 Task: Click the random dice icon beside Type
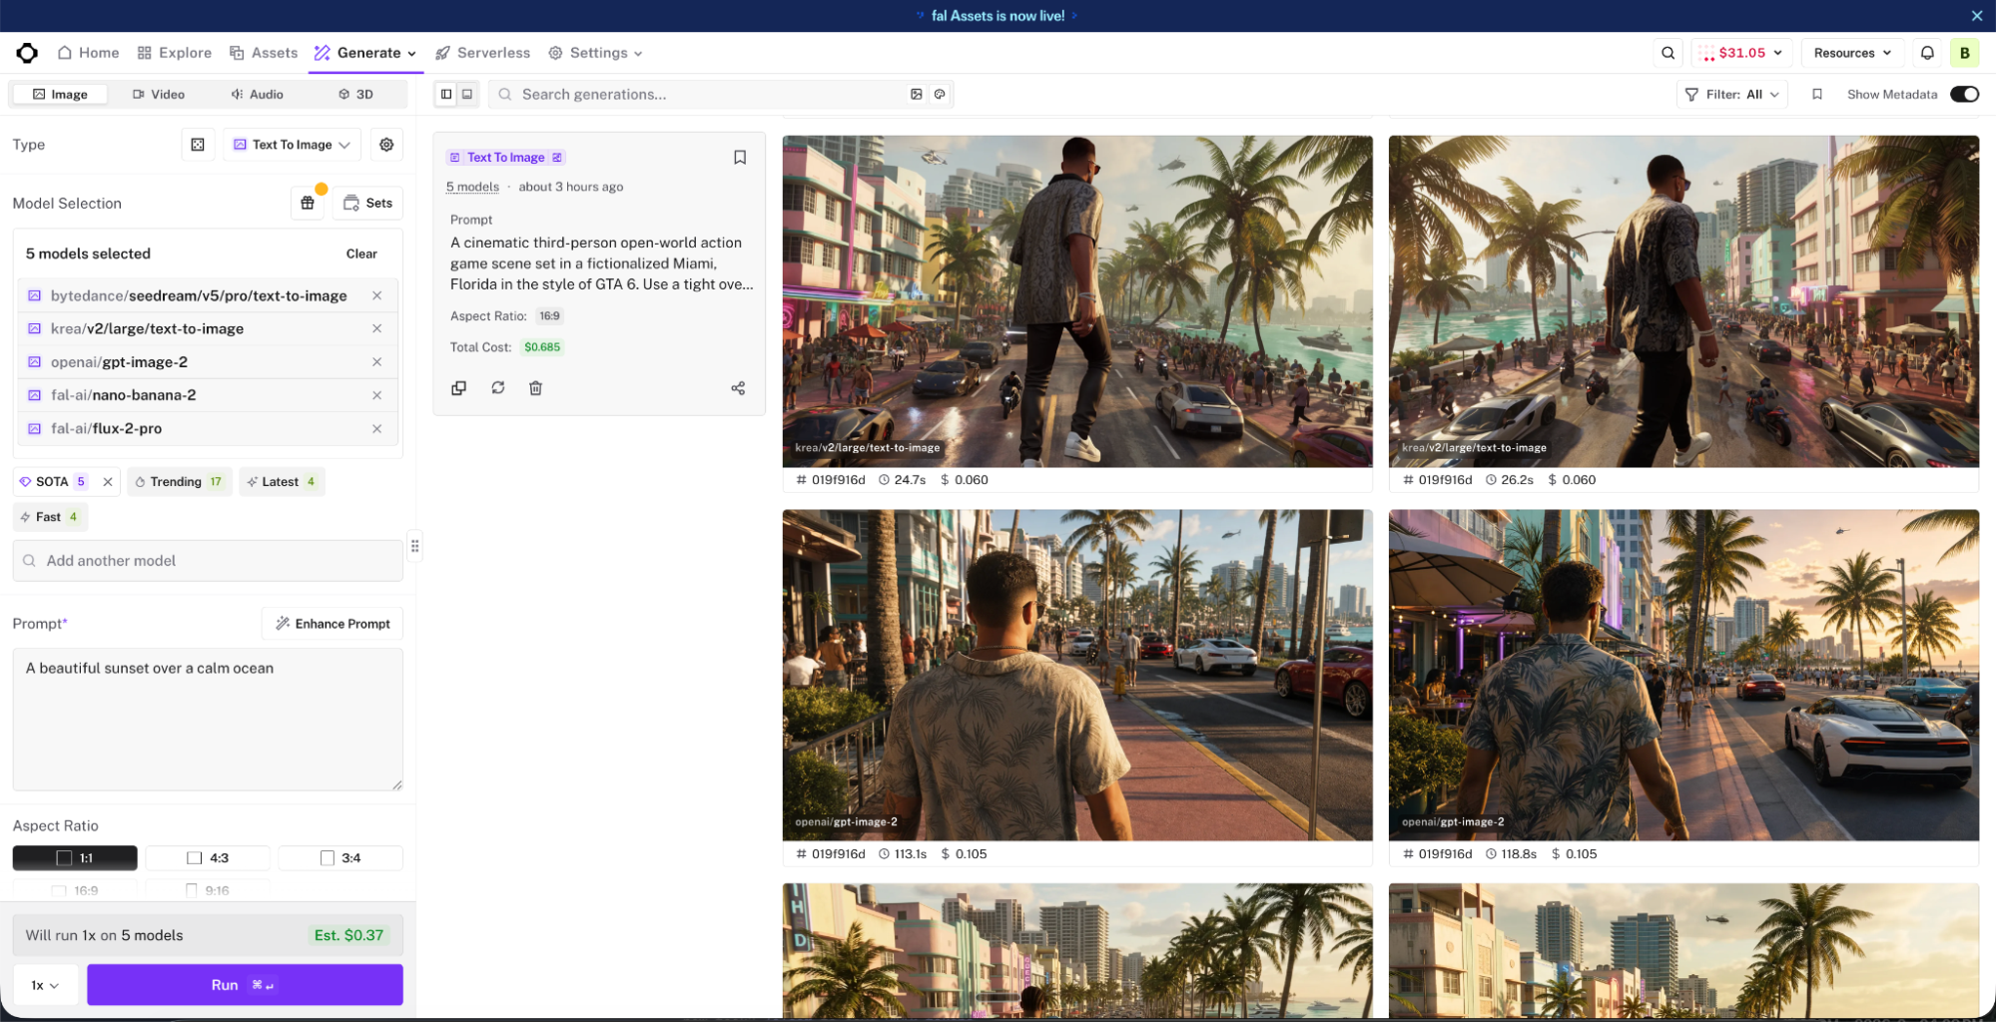point(198,145)
